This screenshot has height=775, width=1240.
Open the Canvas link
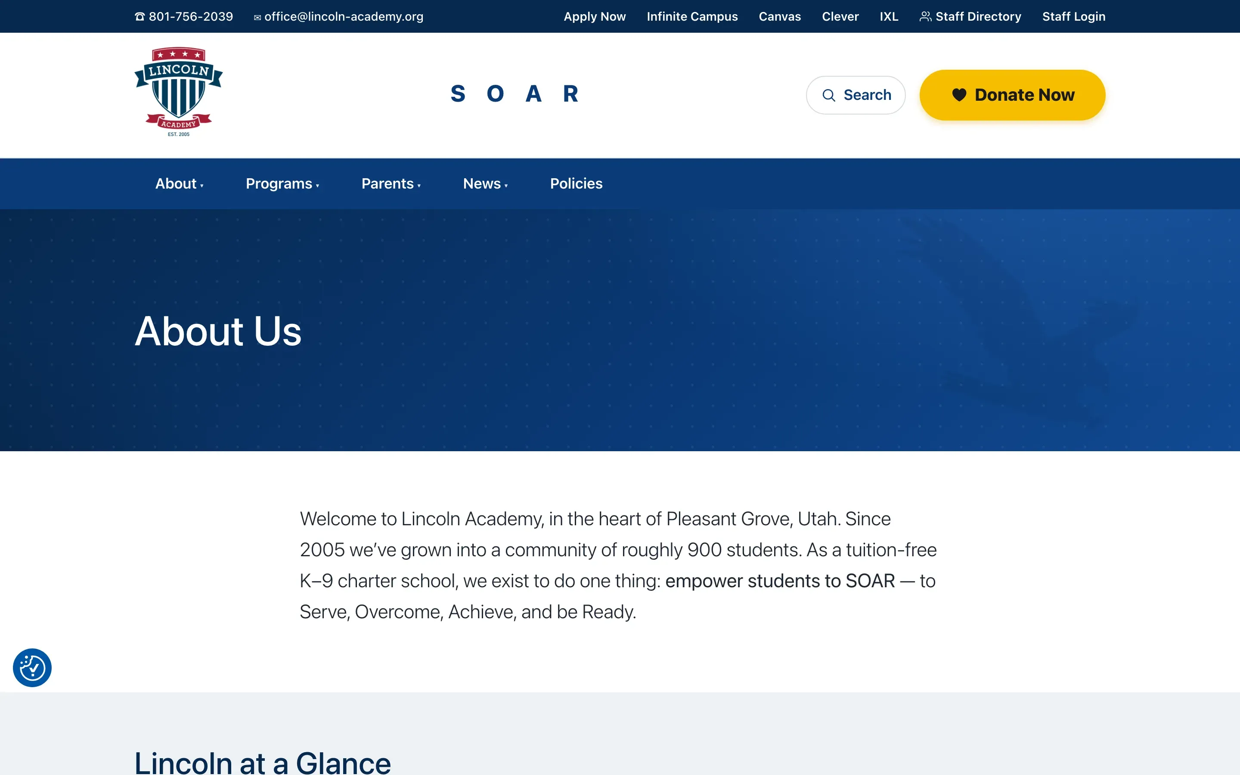coord(779,16)
